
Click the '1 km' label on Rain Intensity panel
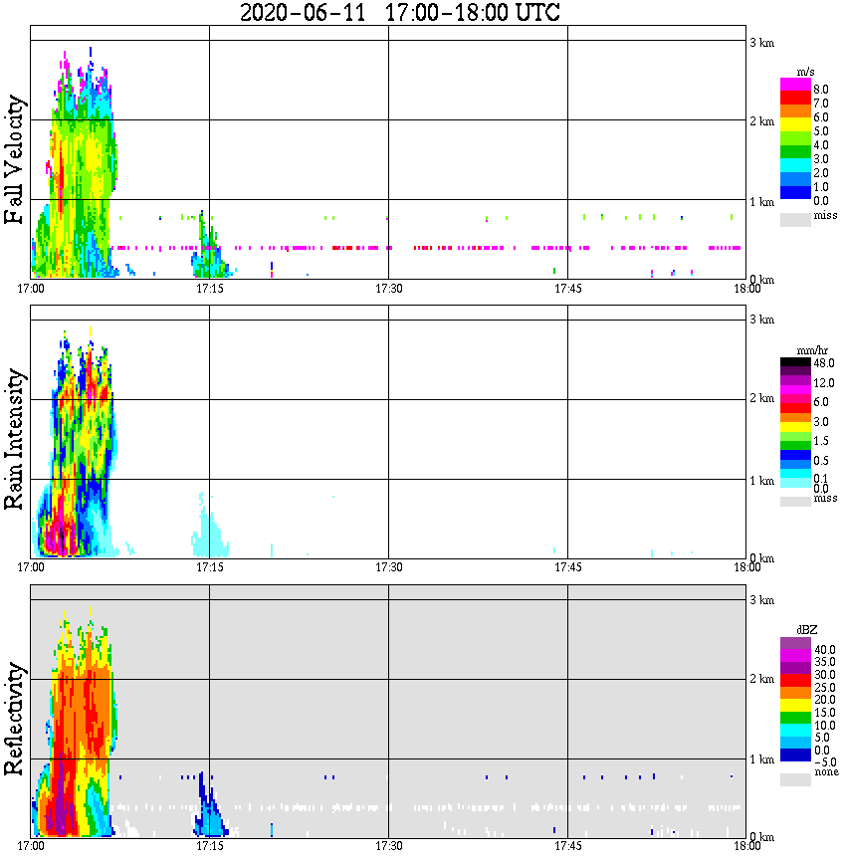coord(761,481)
